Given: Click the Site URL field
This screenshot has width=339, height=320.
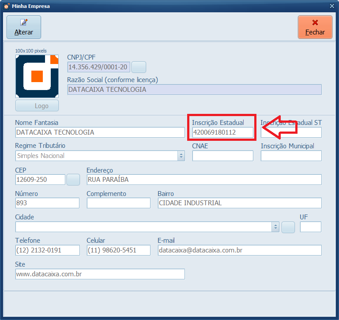Looking at the screenshot, I should point(100,274).
